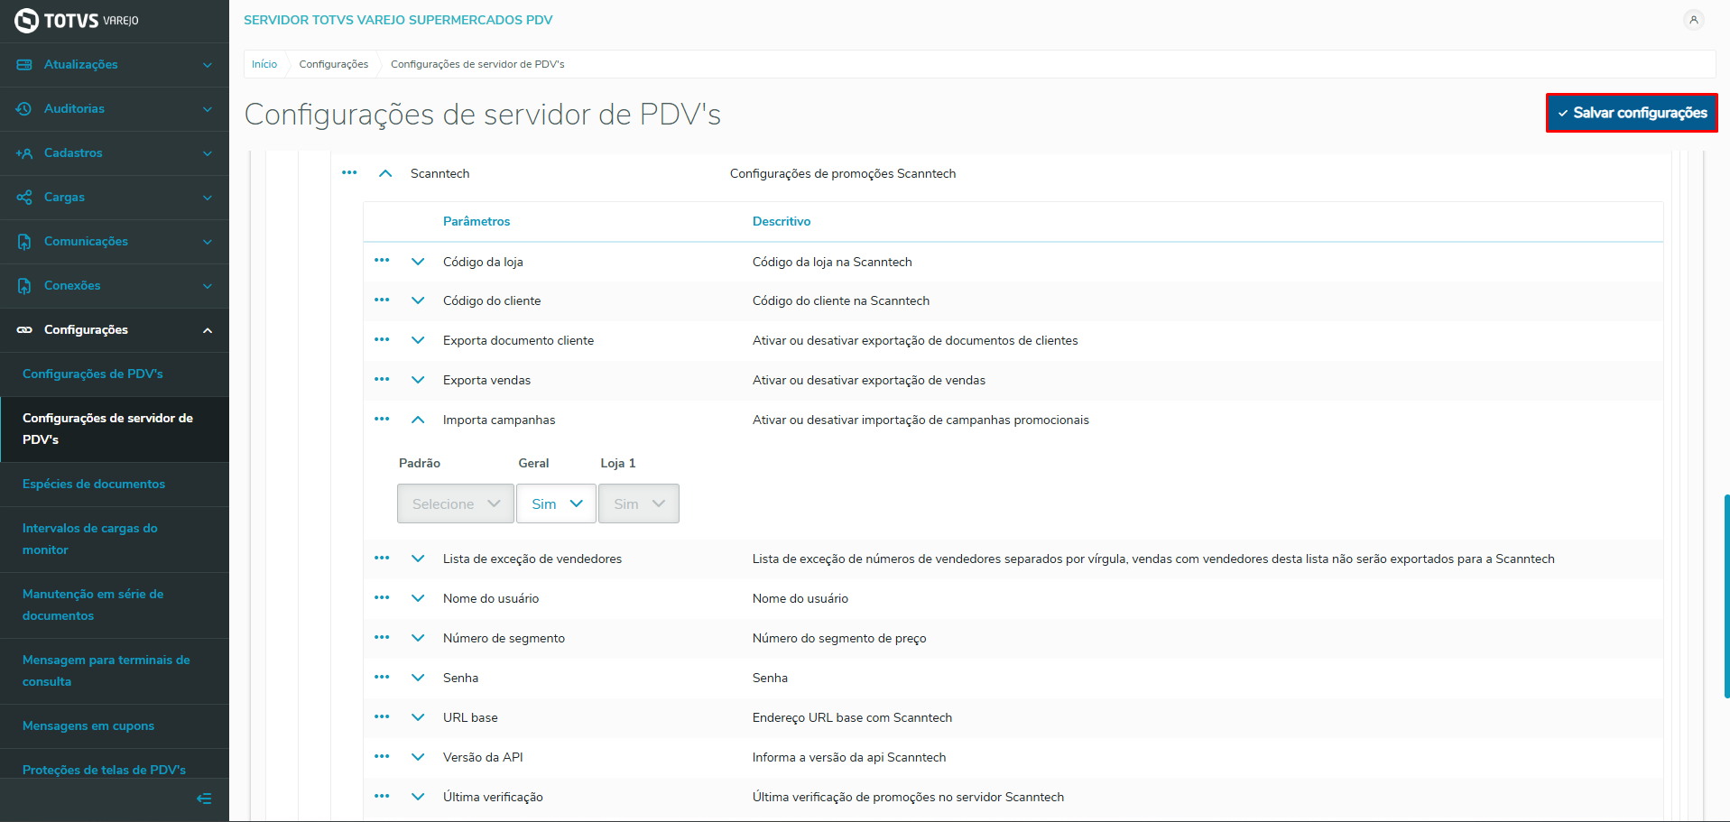Open options for Exporta documento cliente
The height and width of the screenshot is (822, 1730).
tap(382, 339)
